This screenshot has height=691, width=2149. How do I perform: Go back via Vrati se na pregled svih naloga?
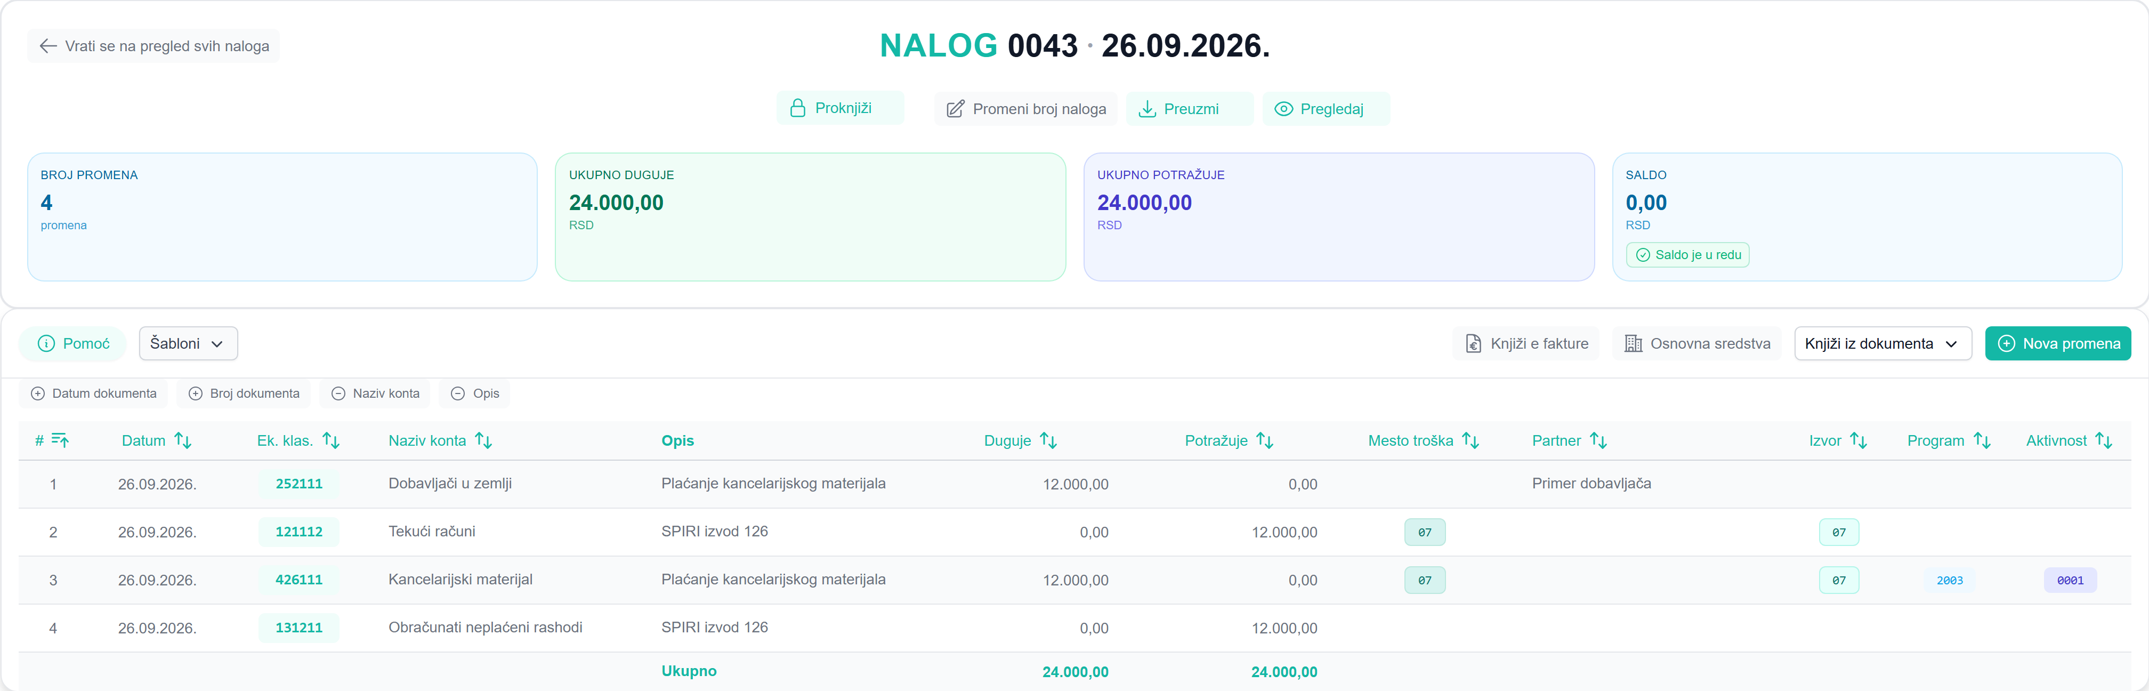155,46
